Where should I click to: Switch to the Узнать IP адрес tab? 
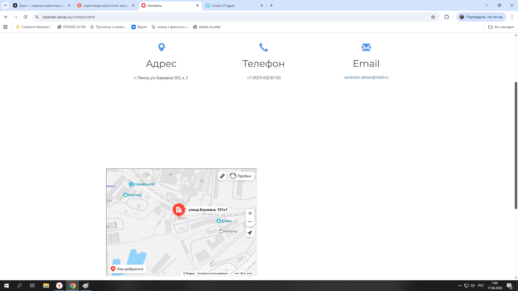click(232, 5)
